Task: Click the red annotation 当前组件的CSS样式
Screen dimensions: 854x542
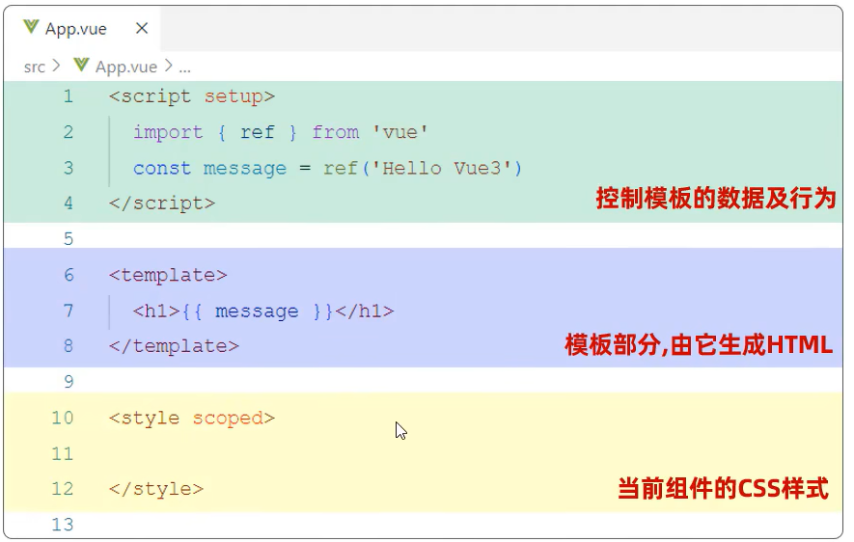Action: pyautogui.click(x=723, y=488)
